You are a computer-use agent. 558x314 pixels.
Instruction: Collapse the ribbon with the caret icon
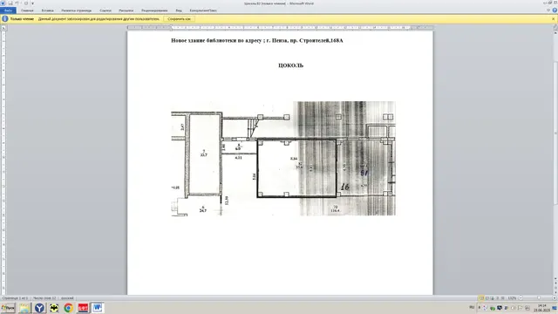pos(548,10)
